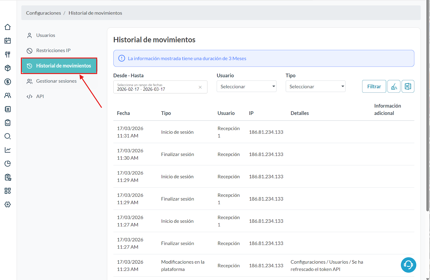Screen dimensions: 430x280
Task: Open the line chart reports icon
Action: pos(8,150)
